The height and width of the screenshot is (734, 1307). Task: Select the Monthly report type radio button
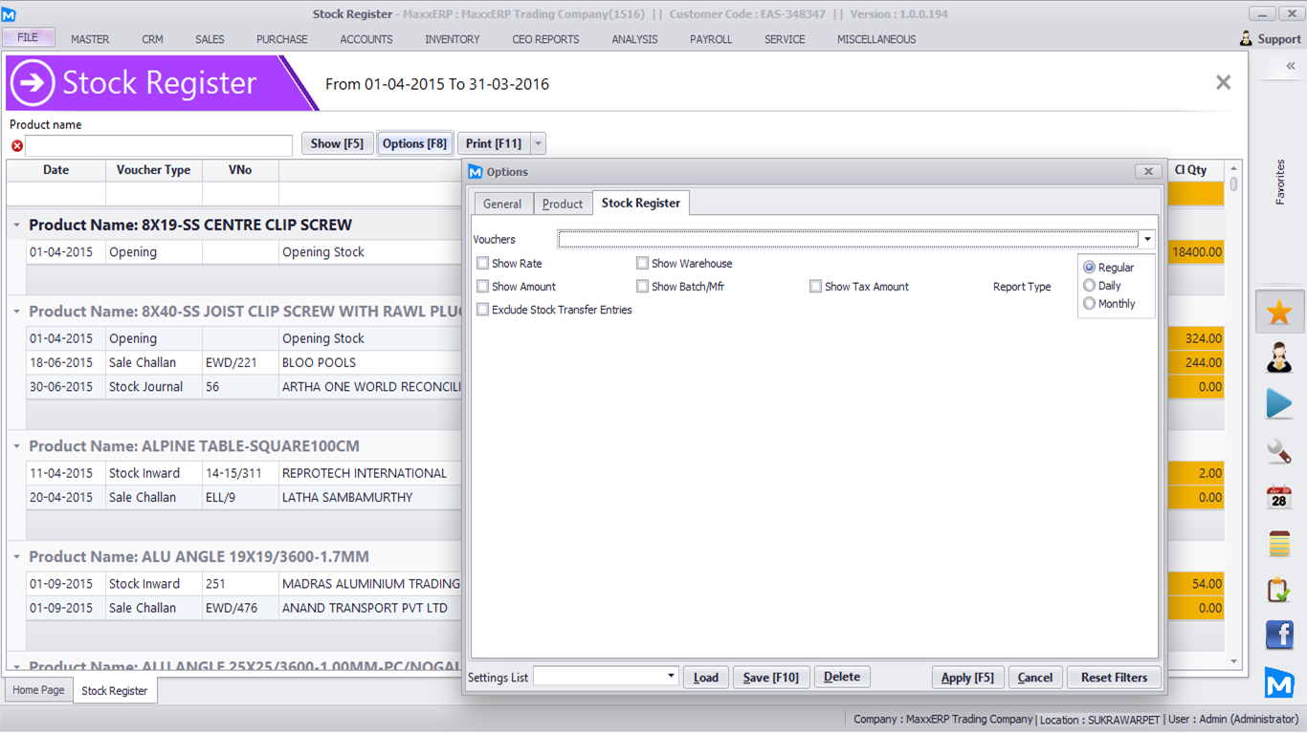coord(1089,304)
